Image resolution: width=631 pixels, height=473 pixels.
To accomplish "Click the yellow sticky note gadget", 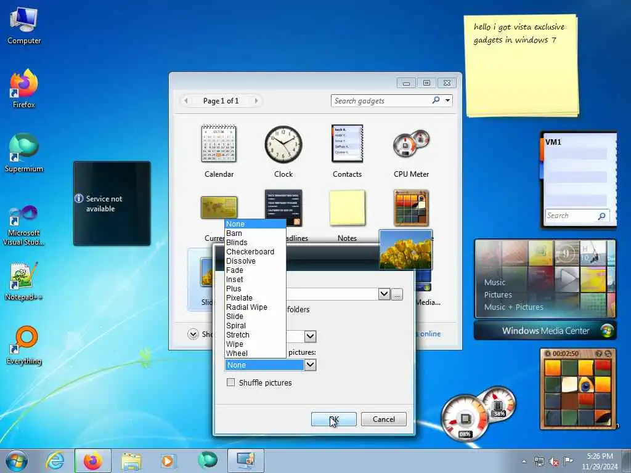I will pyautogui.click(x=521, y=67).
